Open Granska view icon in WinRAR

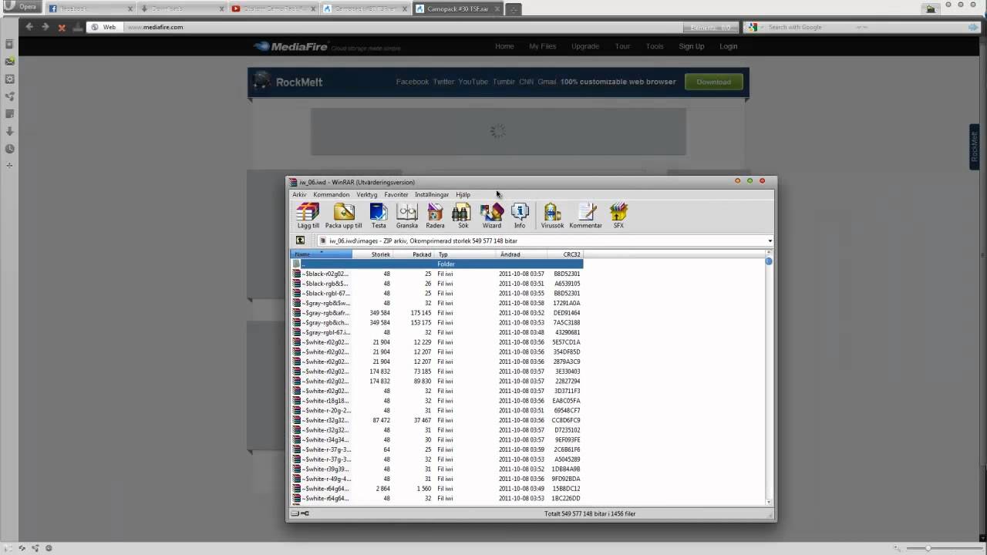(406, 215)
